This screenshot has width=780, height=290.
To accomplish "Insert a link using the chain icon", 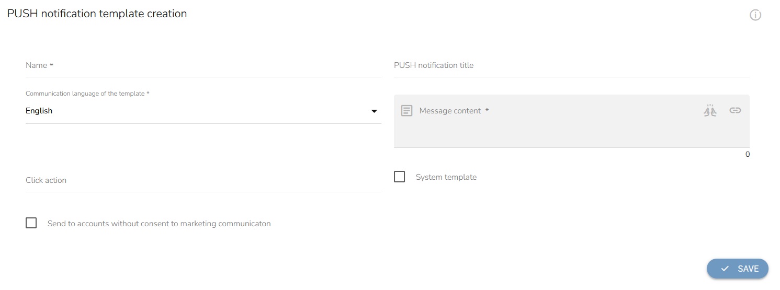I will (x=735, y=110).
